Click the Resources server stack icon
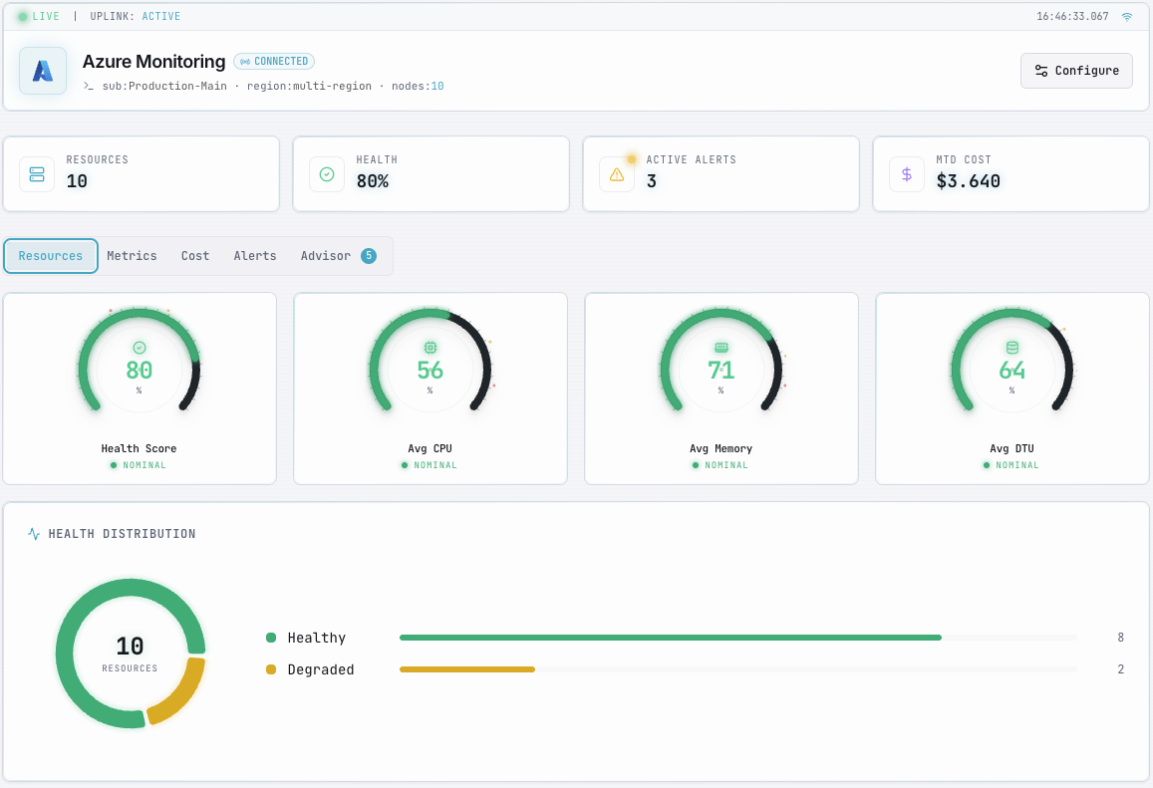This screenshot has width=1153, height=788. tap(37, 174)
